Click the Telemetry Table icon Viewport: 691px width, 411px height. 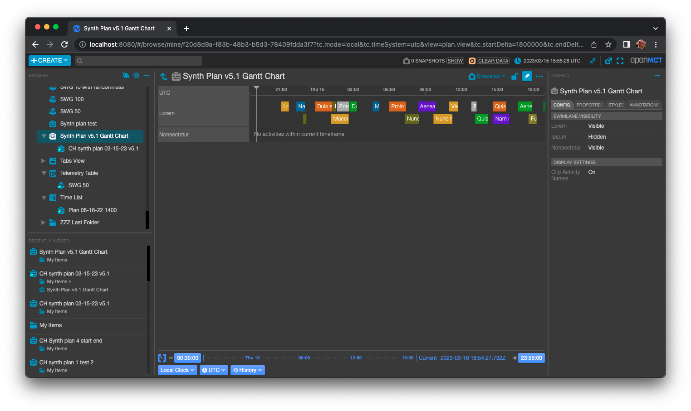[x=53, y=173]
